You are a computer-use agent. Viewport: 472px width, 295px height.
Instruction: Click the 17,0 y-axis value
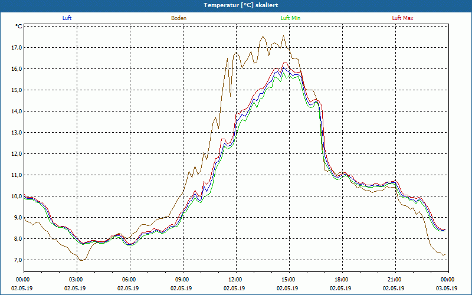click(x=17, y=48)
